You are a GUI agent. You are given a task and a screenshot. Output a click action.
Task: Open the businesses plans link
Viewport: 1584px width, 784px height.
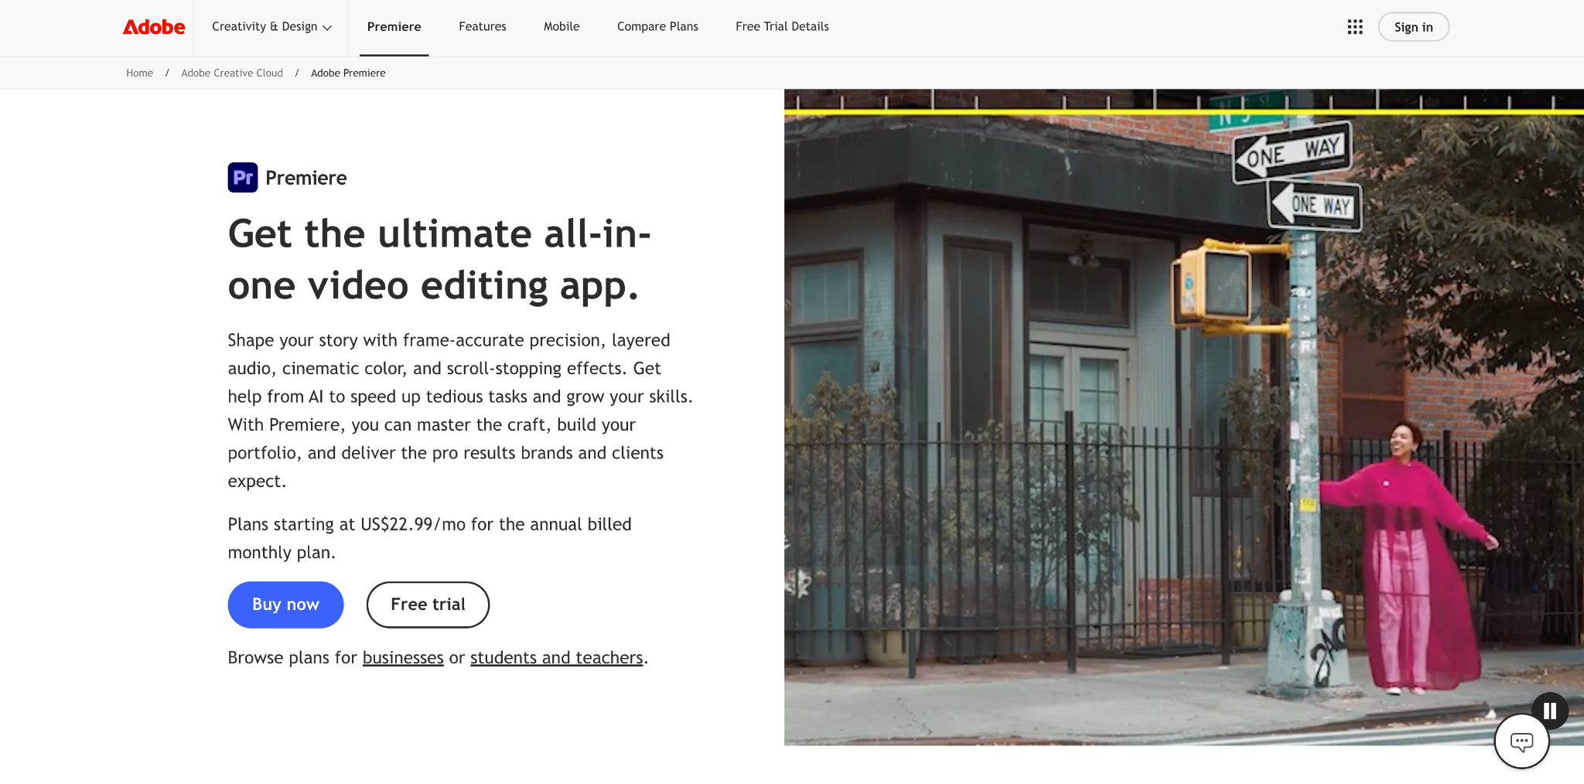(403, 658)
